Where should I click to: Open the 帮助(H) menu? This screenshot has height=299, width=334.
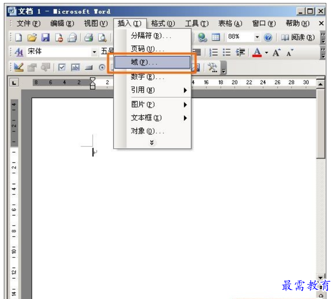[x=298, y=24]
